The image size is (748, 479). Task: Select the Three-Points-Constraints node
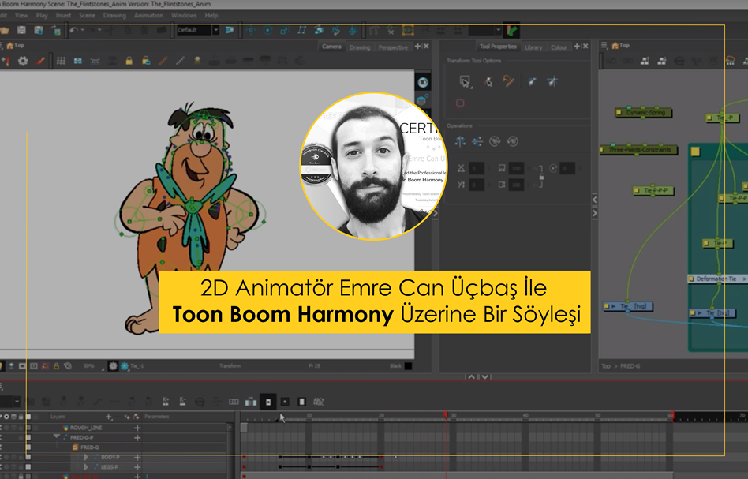[638, 150]
